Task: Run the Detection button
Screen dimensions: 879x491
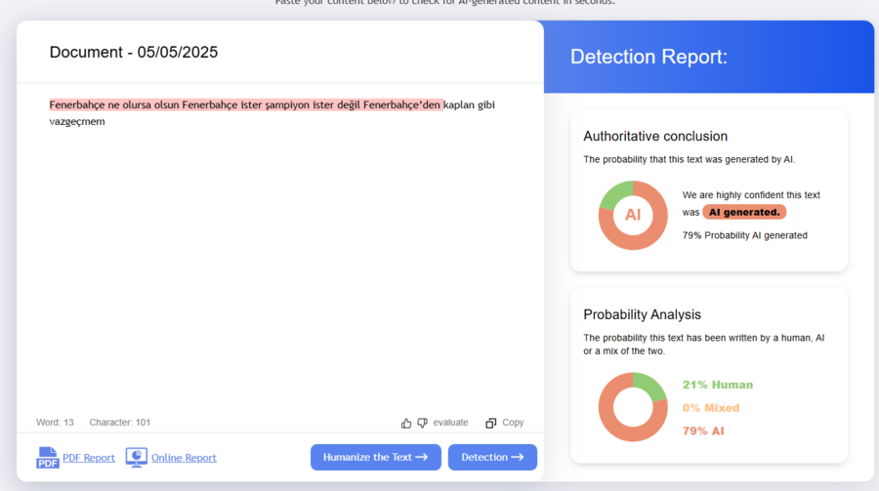Action: (492, 457)
